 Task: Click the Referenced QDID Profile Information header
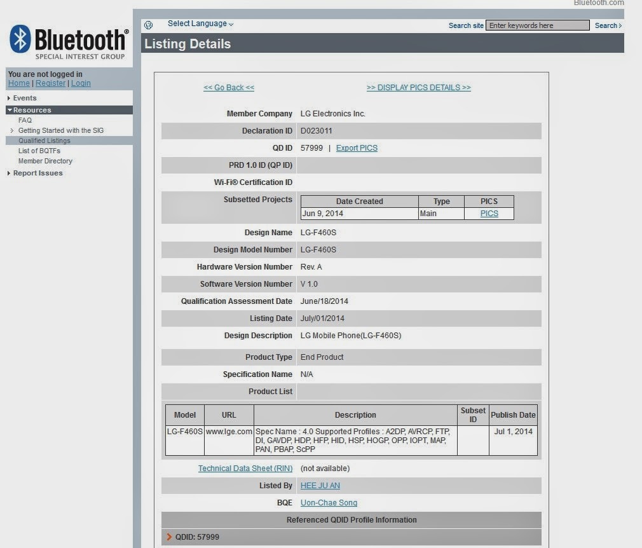(x=352, y=520)
